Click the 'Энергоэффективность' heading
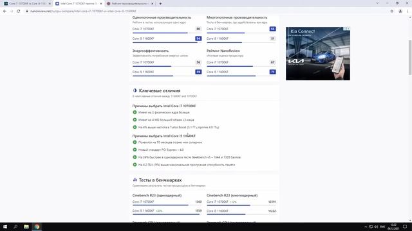 (151, 51)
